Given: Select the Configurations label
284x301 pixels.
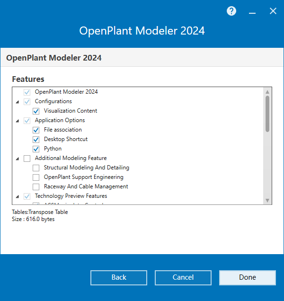Looking at the screenshot, I should tap(53, 101).
